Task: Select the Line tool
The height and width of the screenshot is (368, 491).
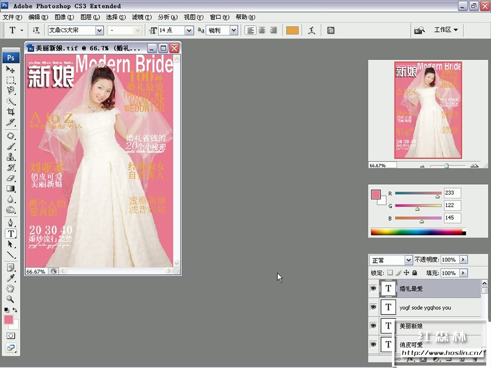Action: point(10,255)
